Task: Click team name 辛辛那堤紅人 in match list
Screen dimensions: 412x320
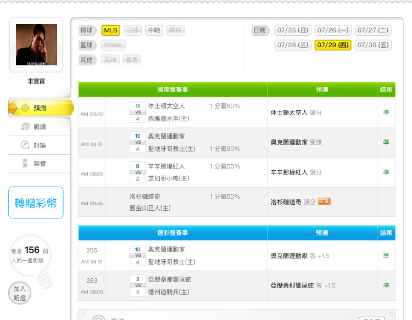Action: click(x=166, y=166)
